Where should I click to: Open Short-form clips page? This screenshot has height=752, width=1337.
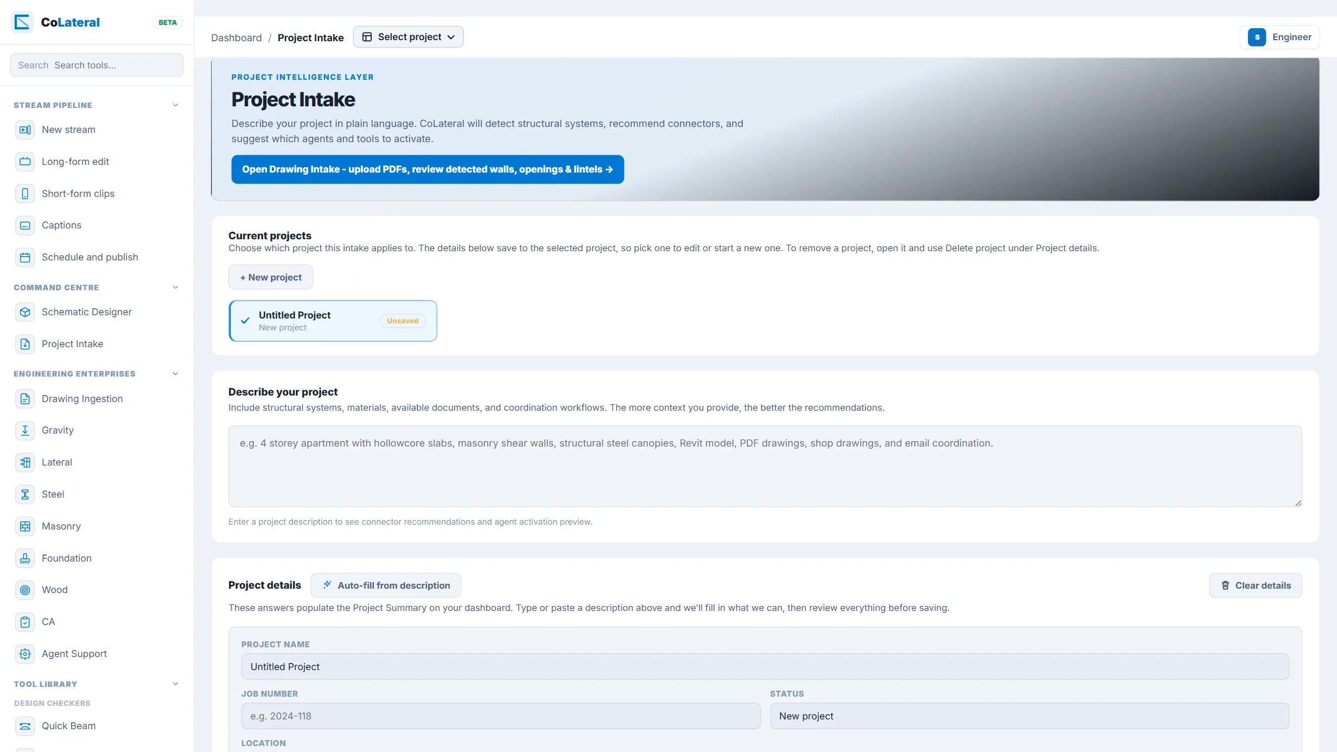[x=78, y=194]
